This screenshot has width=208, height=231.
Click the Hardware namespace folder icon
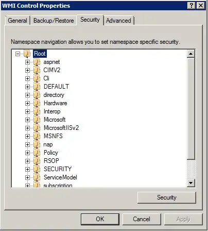(37, 103)
